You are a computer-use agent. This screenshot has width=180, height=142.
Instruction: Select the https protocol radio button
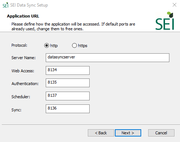[74, 46]
